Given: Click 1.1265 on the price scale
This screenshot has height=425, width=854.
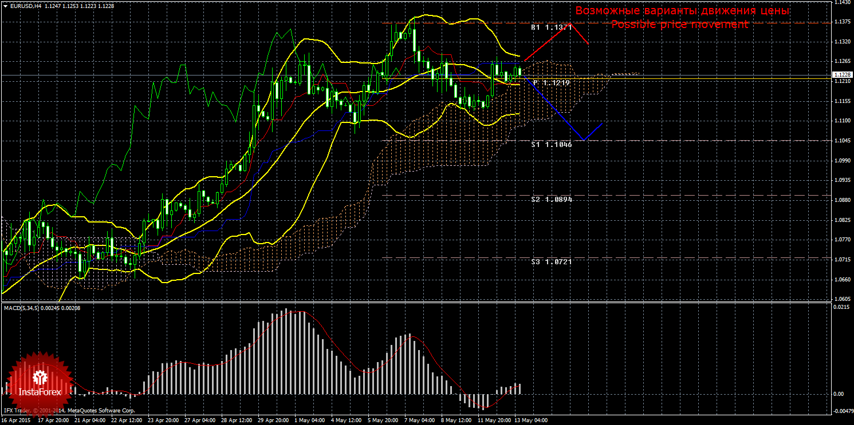Looking at the screenshot, I should [841, 61].
